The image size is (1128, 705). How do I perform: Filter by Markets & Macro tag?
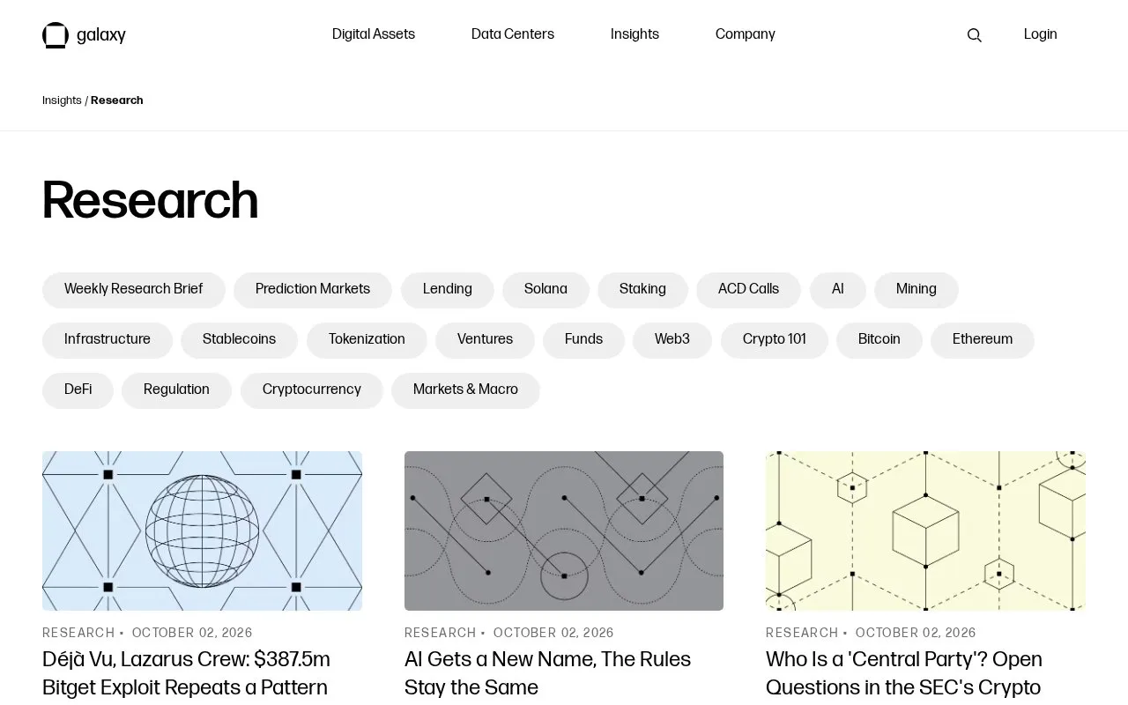(x=465, y=390)
